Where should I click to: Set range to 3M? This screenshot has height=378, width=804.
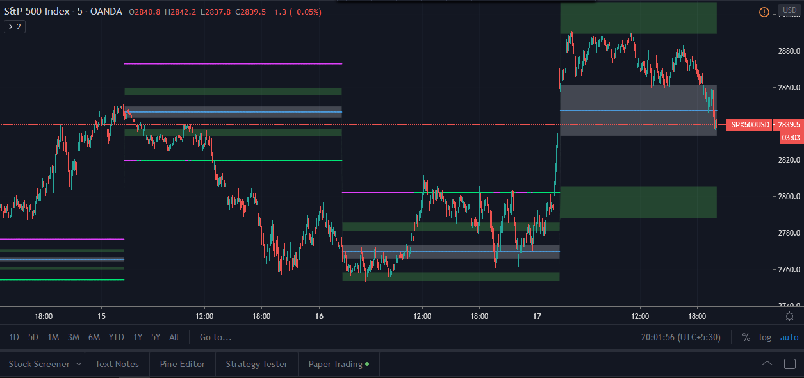tap(74, 337)
